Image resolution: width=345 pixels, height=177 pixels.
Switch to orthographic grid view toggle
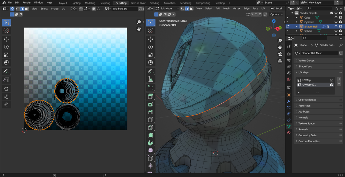click(x=280, y=61)
